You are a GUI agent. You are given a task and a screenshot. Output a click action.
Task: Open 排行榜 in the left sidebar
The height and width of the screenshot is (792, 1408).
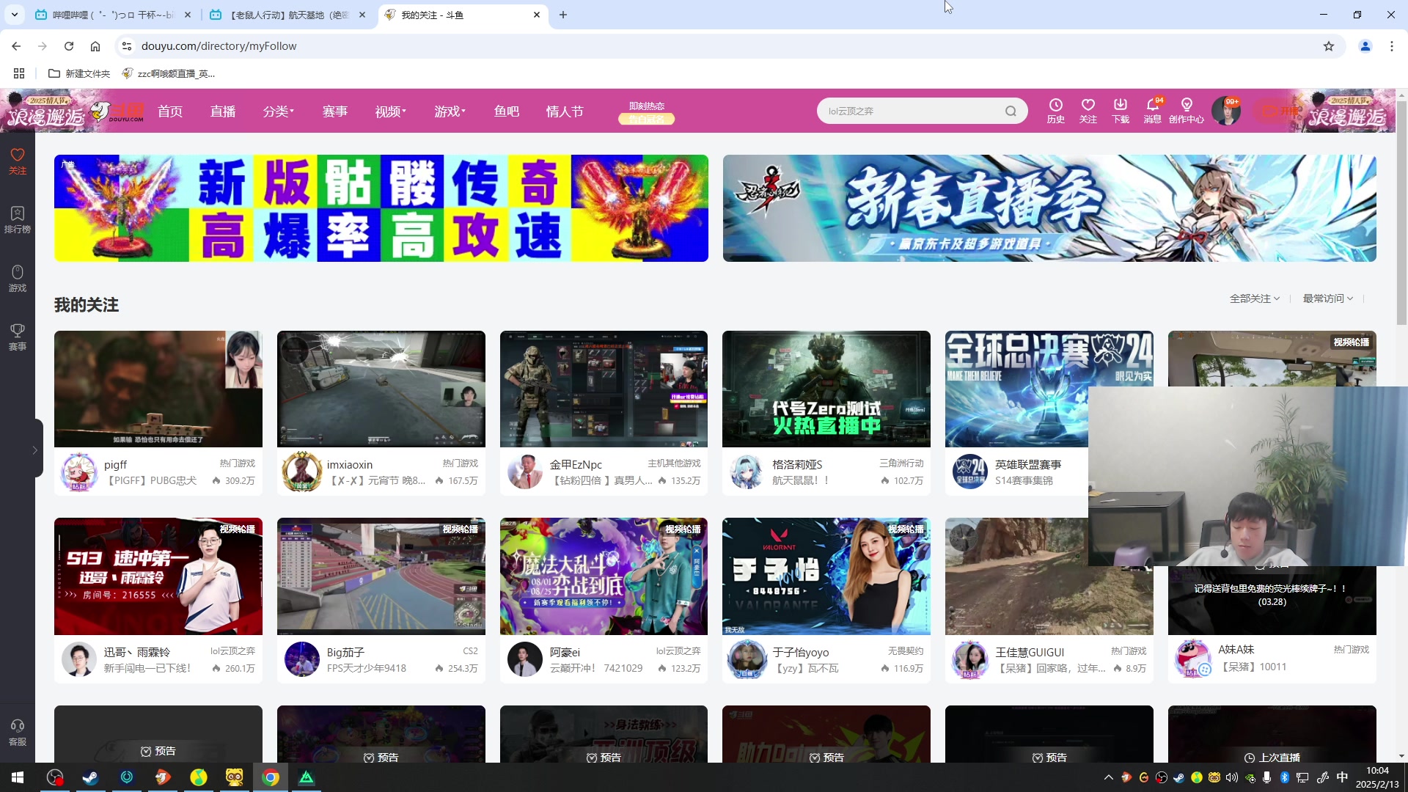18,220
